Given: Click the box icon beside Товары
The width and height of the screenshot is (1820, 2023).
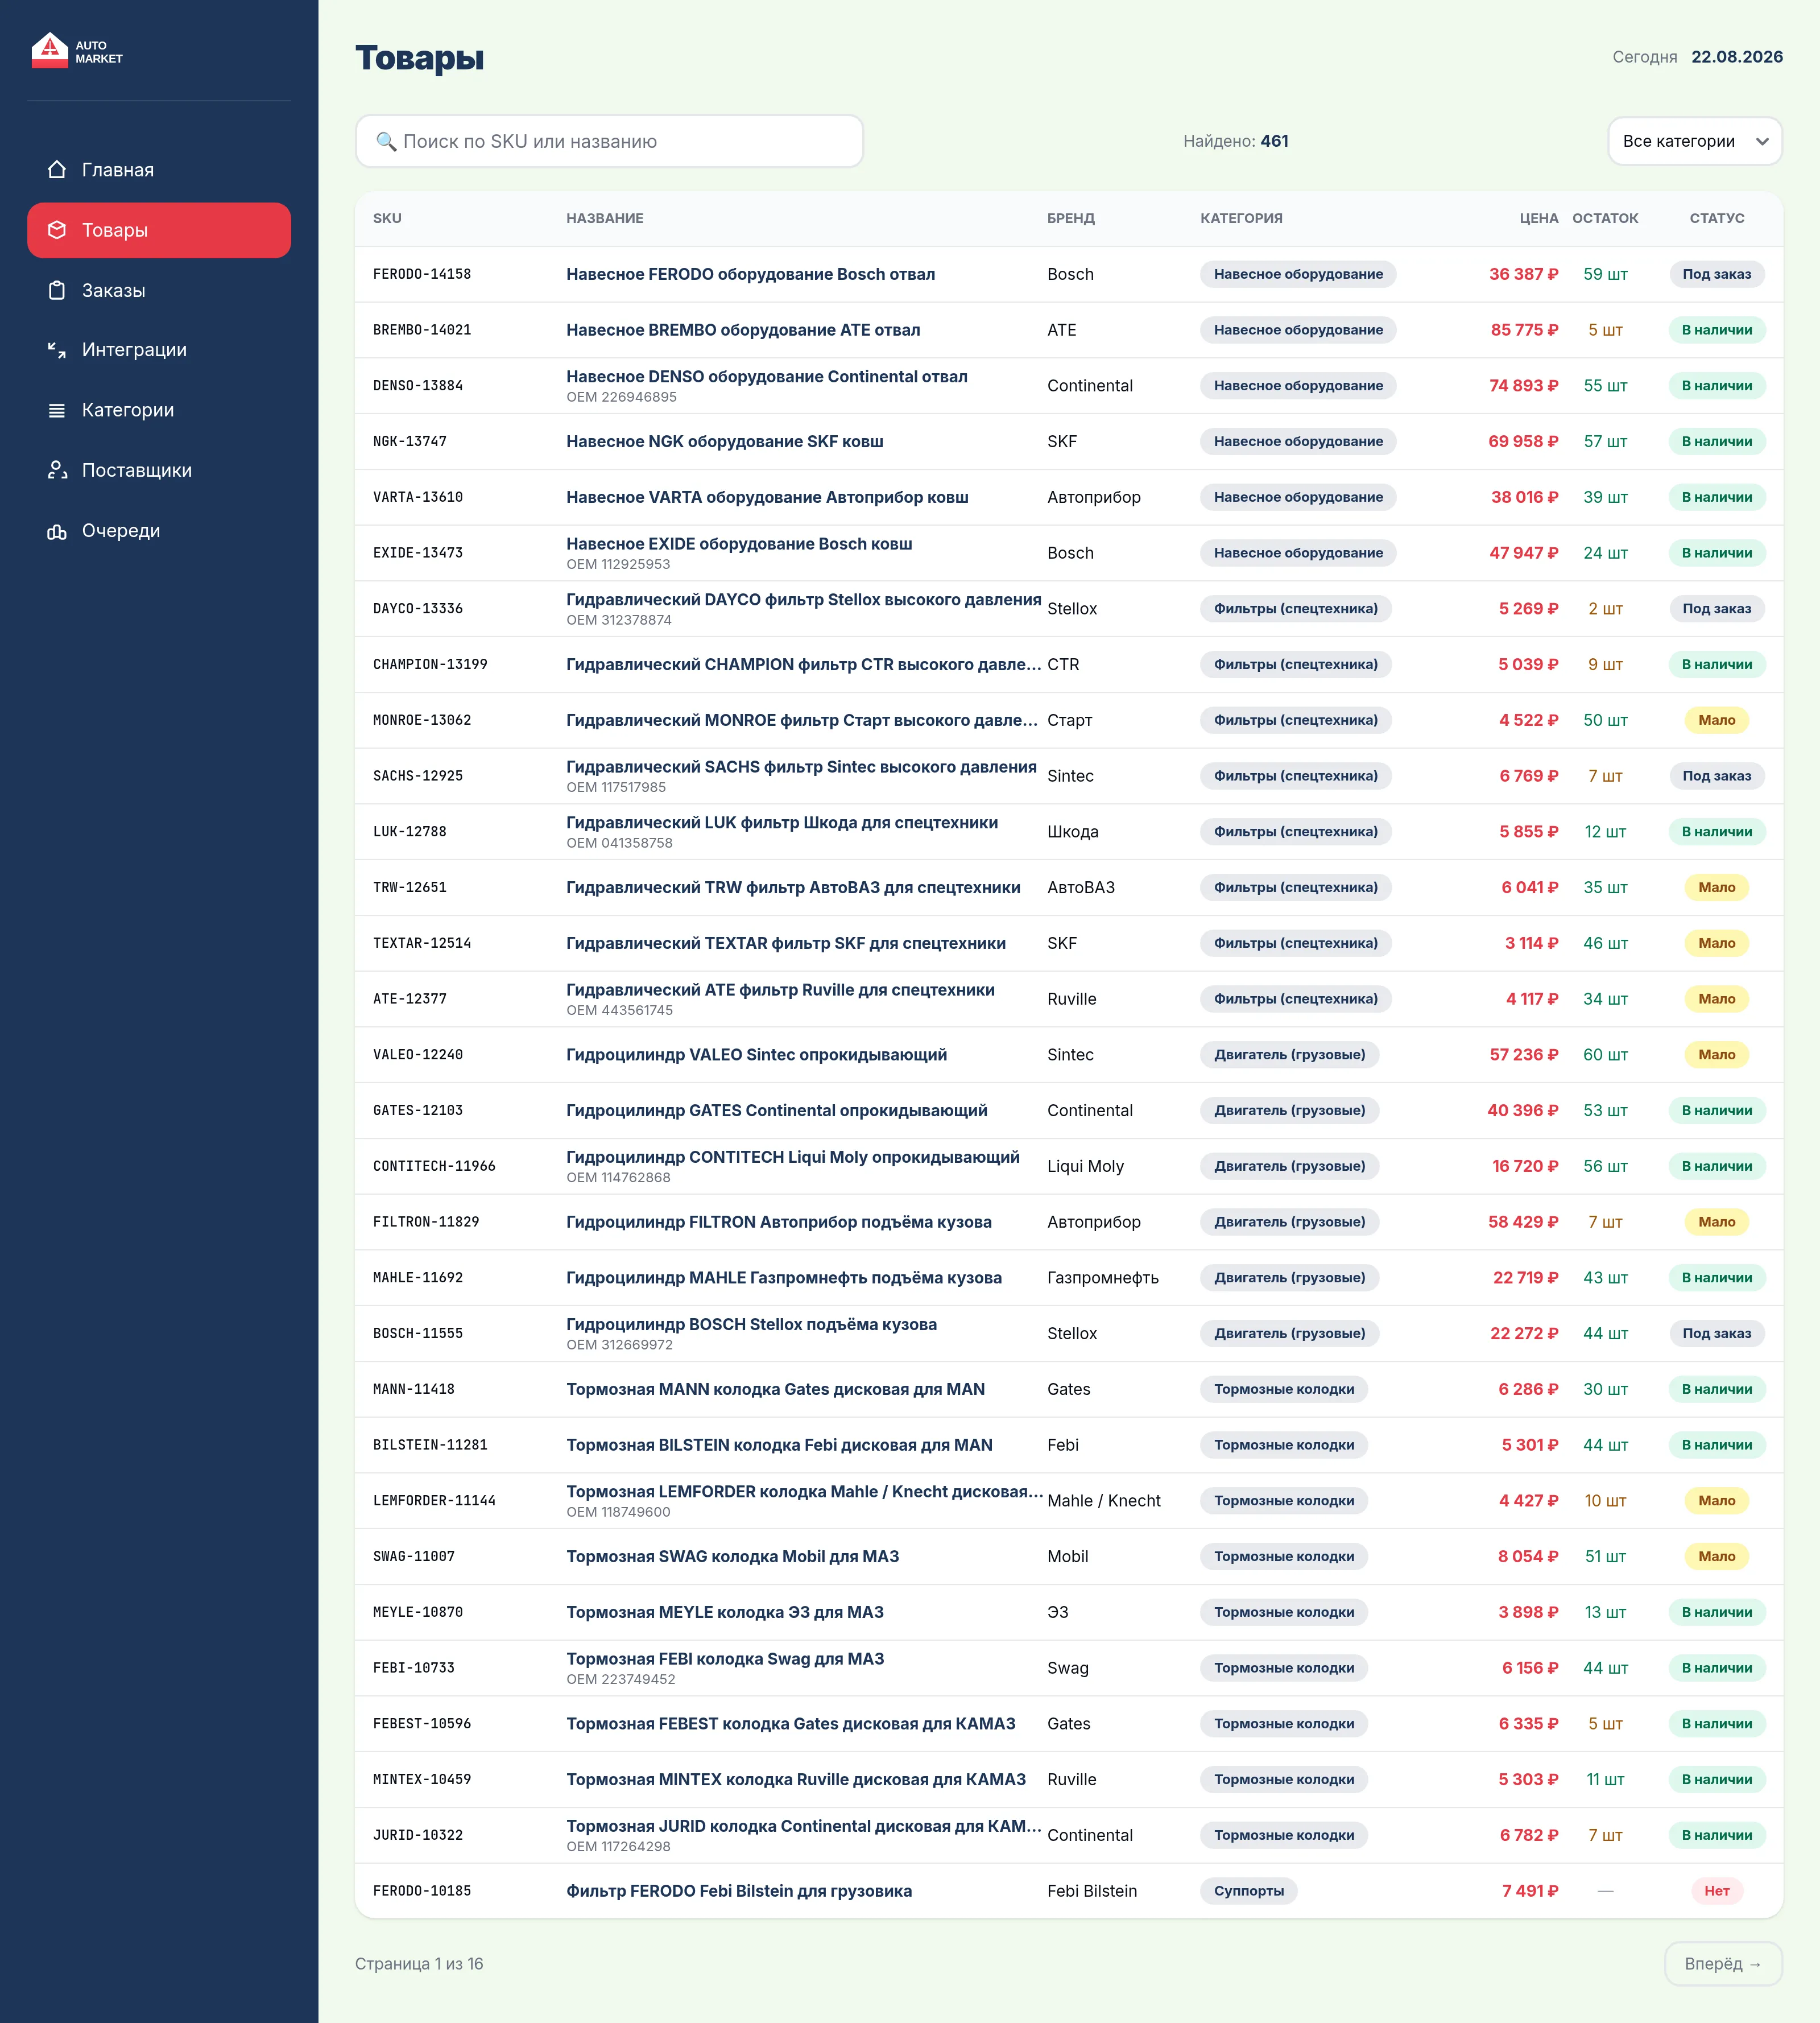Looking at the screenshot, I should (57, 230).
